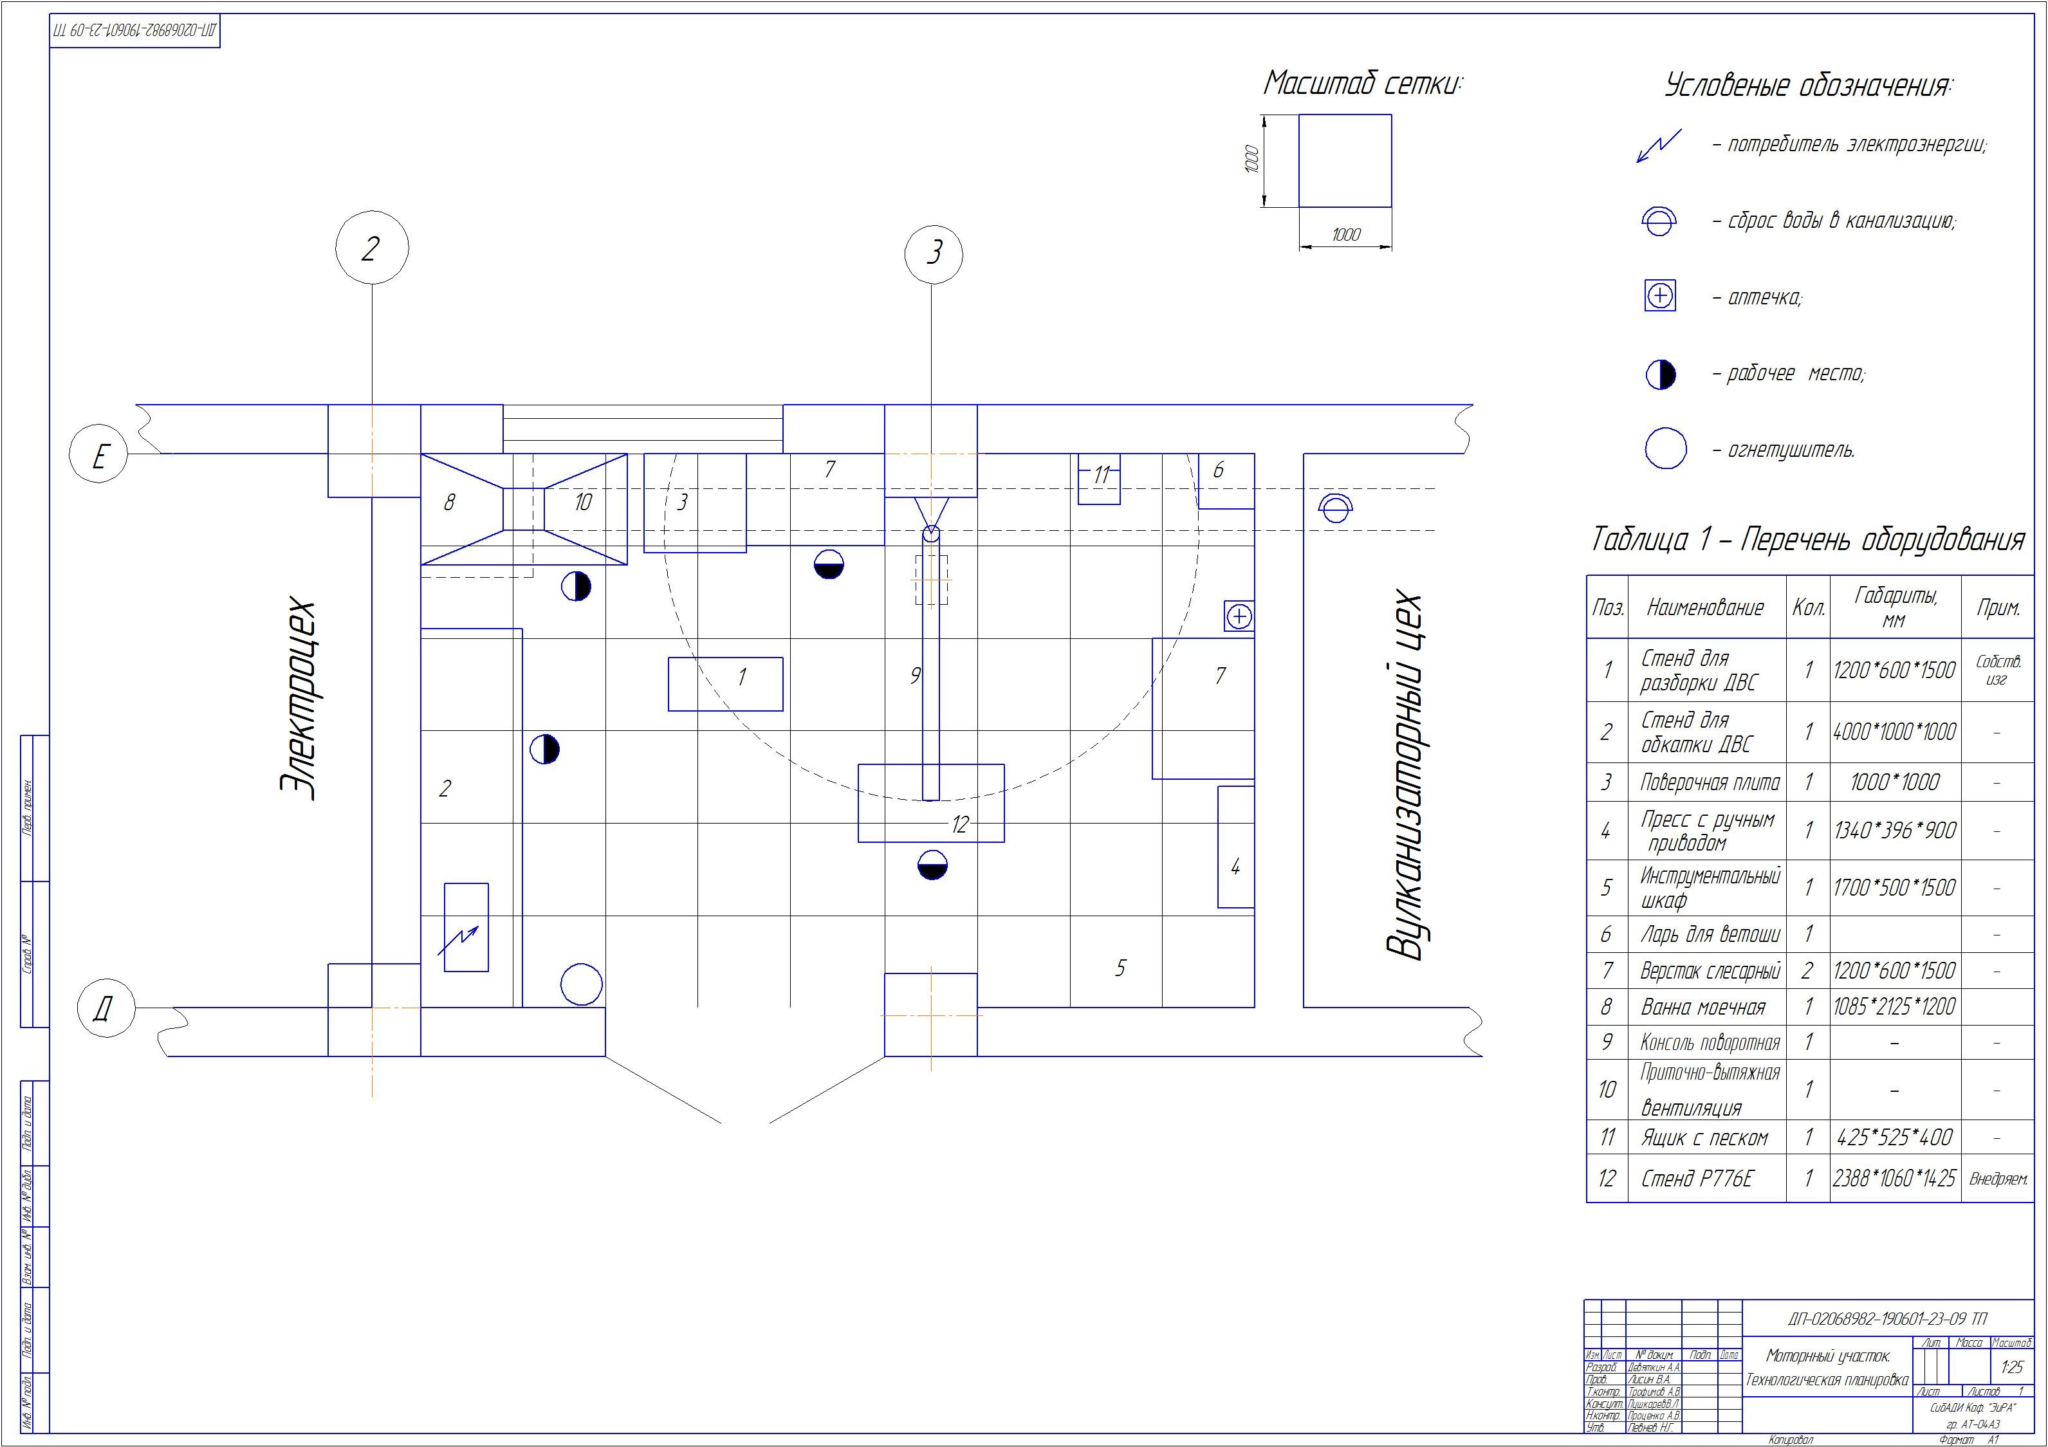This screenshot has height=1447, width=2048.
Task: Click the workplace symbol below stand 12
Action: click(932, 865)
